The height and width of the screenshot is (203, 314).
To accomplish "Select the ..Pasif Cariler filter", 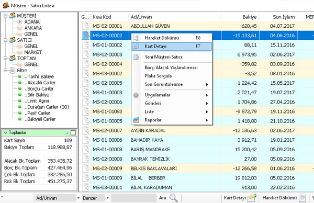I will [x=38, y=113].
